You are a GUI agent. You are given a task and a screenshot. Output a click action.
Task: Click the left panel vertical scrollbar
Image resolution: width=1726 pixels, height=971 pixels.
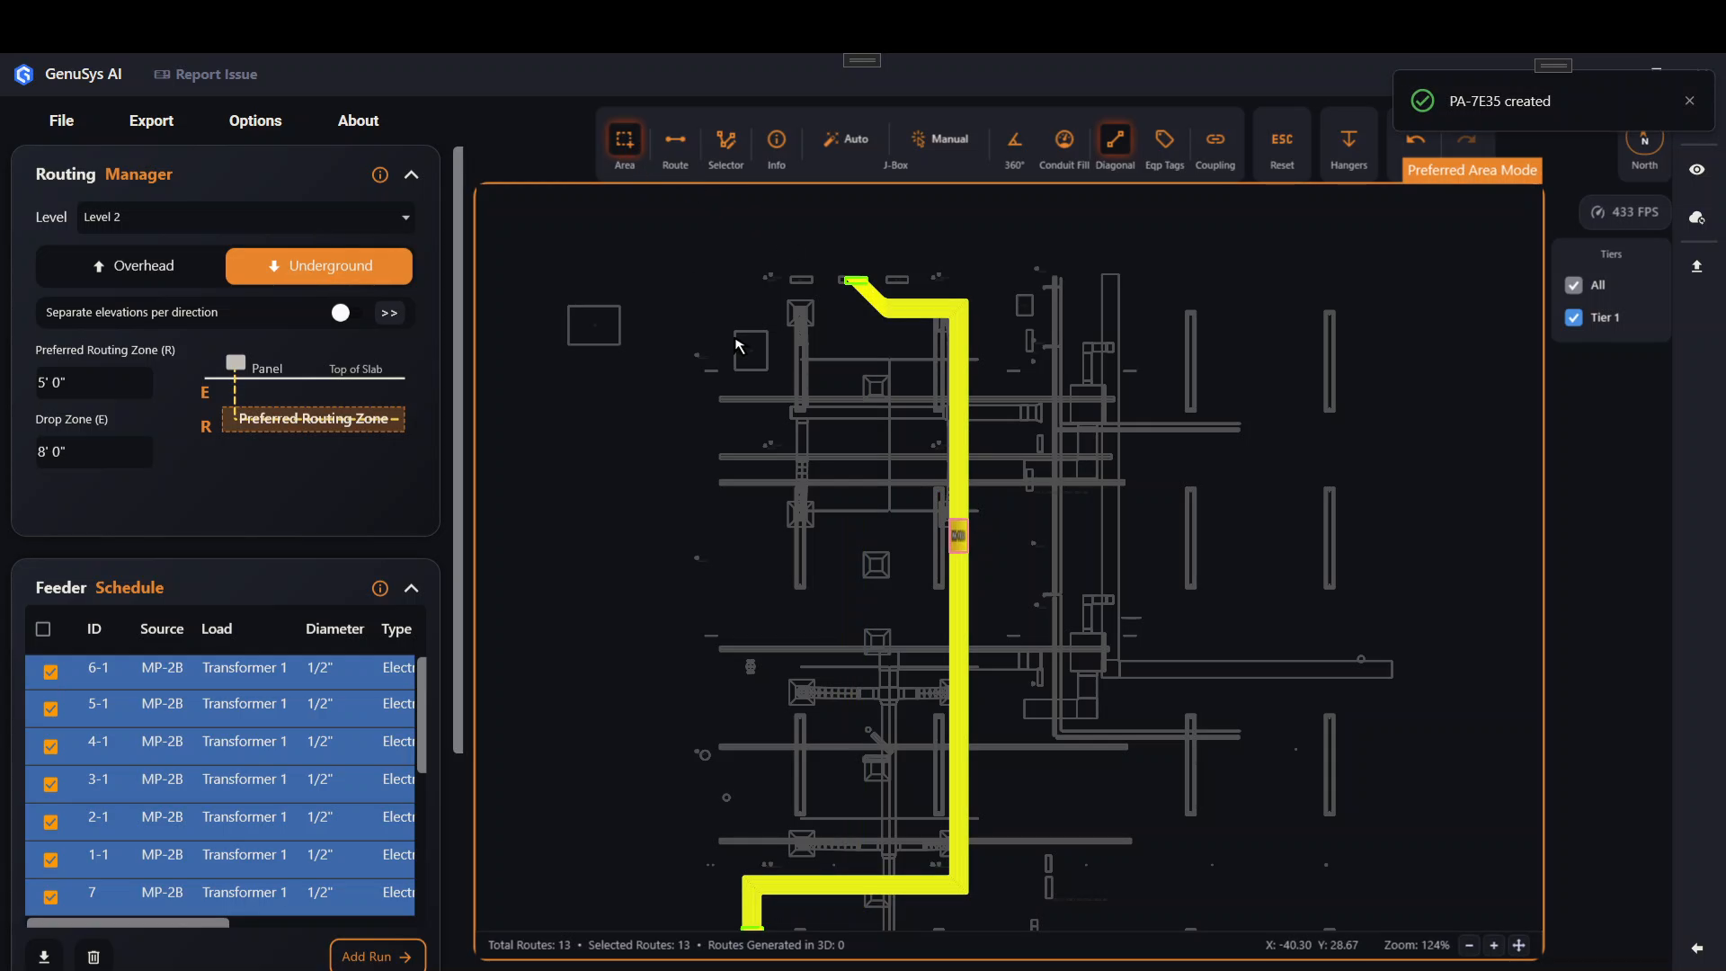[458, 450]
